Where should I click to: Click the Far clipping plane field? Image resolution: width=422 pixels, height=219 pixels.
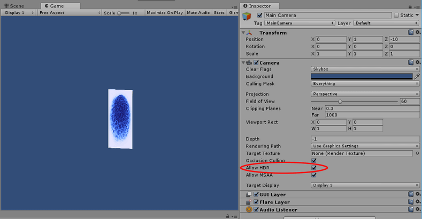[x=372, y=115]
